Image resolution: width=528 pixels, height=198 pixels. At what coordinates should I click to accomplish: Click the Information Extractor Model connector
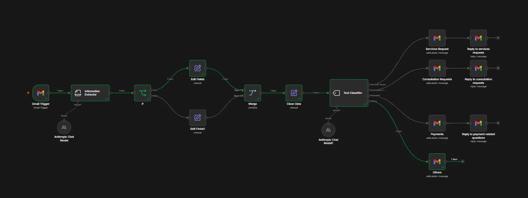78,101
